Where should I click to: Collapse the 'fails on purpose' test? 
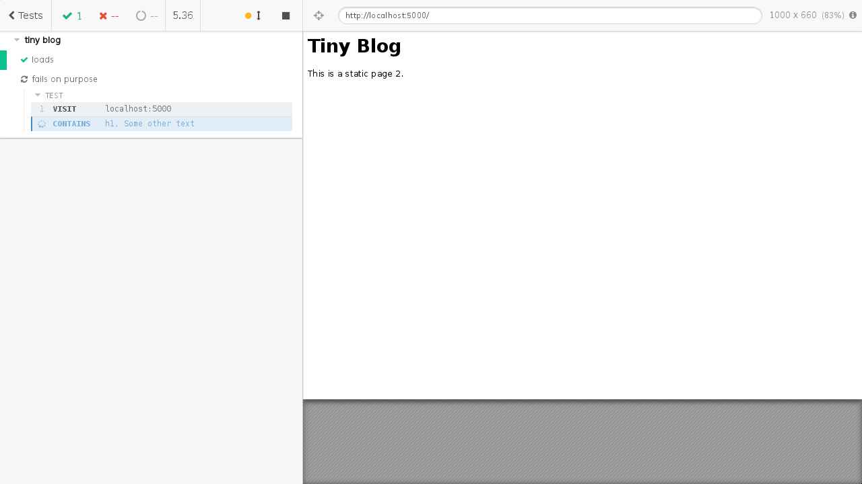65,79
